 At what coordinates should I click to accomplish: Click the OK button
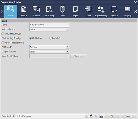(112, 116)
